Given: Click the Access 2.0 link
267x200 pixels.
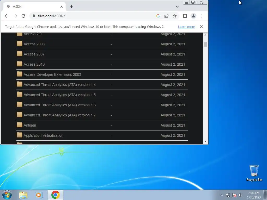Looking at the screenshot, I should 33,34.
